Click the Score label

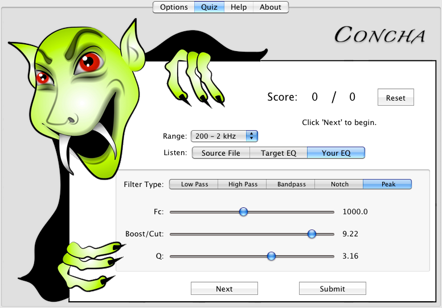pos(282,97)
